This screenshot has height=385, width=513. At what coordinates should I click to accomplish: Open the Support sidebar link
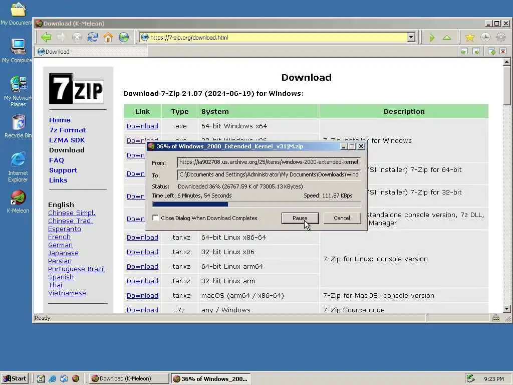point(63,170)
